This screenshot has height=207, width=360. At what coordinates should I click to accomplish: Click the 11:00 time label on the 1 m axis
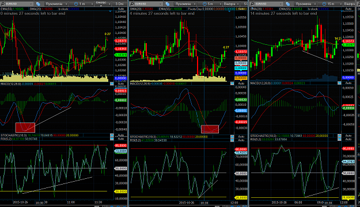pyautogui.click(x=71, y=202)
